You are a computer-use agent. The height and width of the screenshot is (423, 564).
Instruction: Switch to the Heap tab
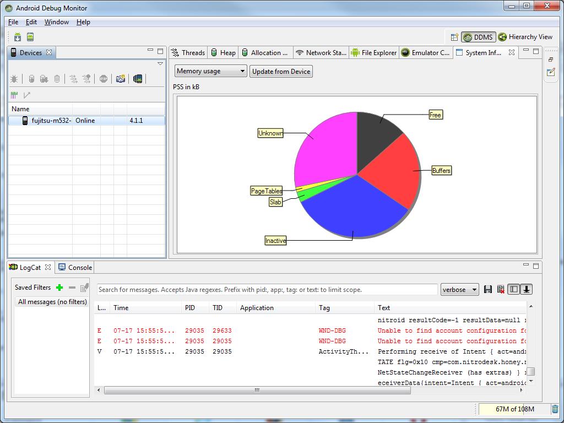point(224,52)
